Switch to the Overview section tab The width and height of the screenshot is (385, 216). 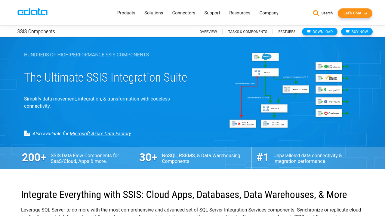pyautogui.click(x=208, y=32)
